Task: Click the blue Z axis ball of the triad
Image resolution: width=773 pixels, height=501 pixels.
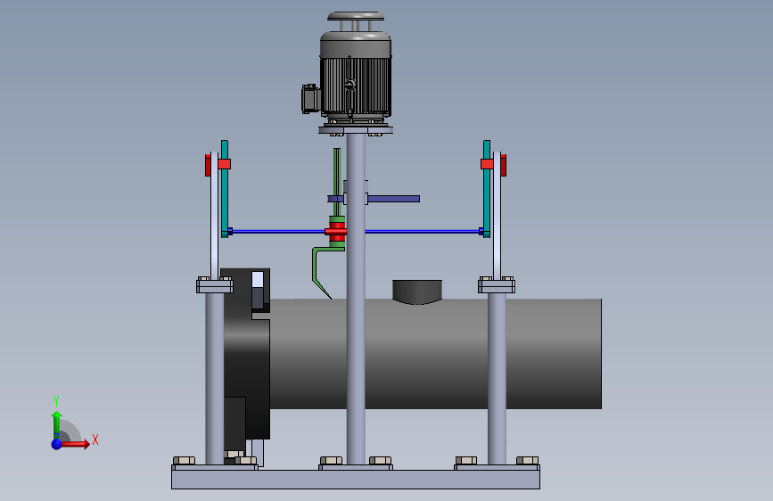Action: tap(57, 444)
